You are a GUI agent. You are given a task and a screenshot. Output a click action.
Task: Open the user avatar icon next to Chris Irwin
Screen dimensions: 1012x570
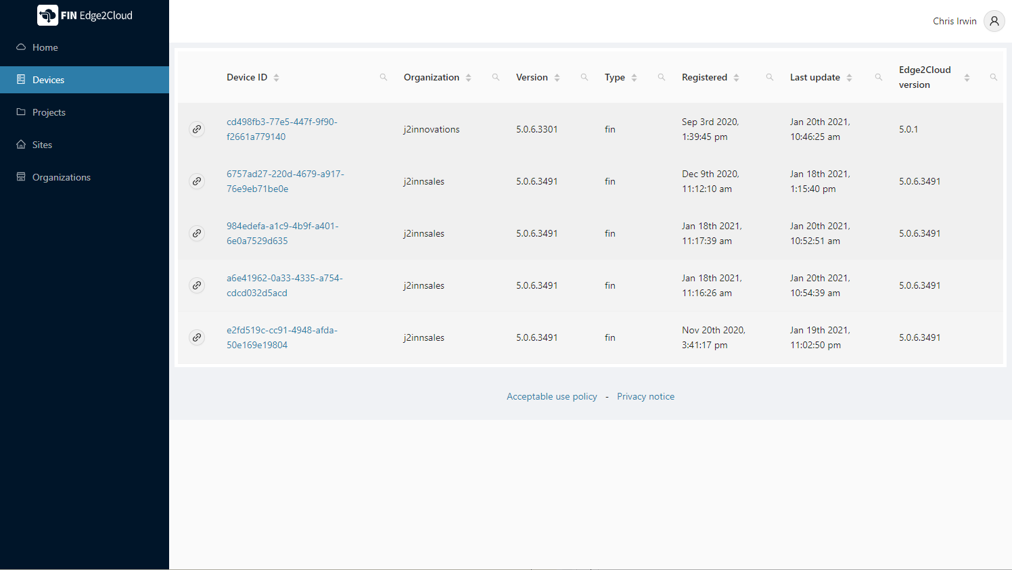click(994, 21)
